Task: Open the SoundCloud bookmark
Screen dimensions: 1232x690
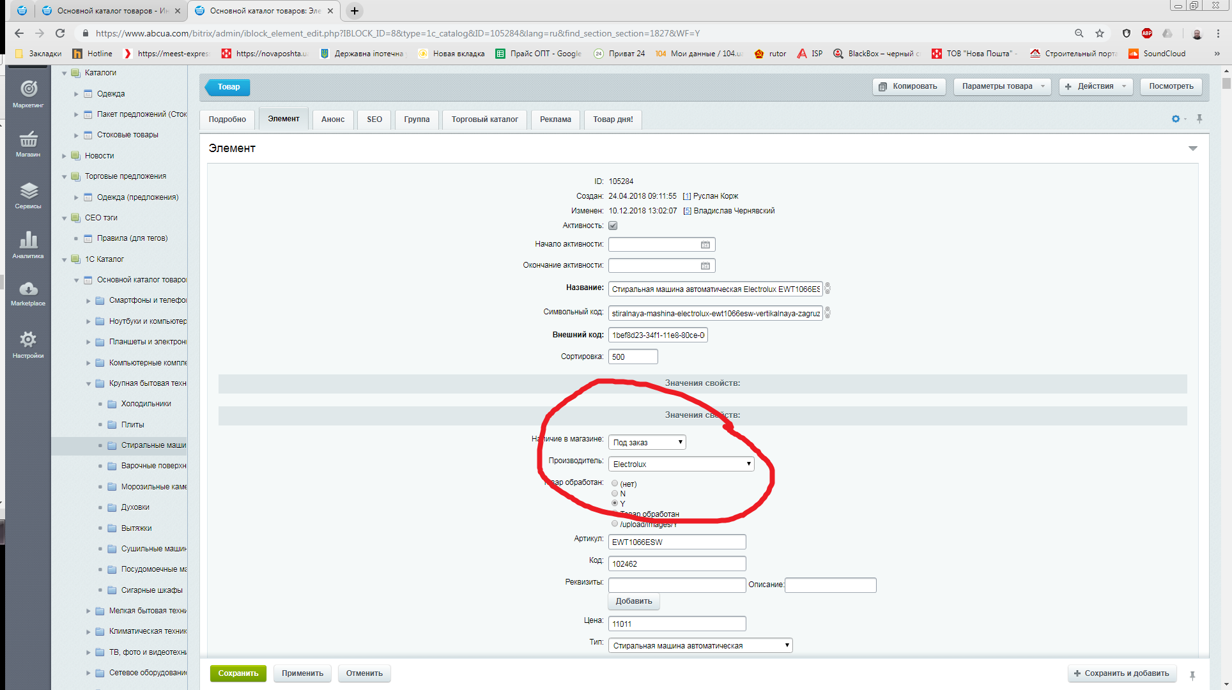Action: click(1157, 54)
